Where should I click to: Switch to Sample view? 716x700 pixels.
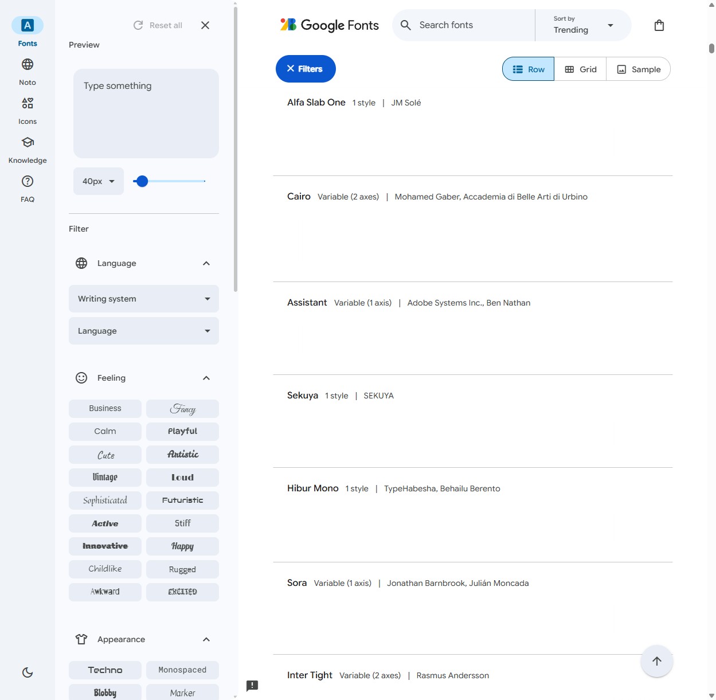[638, 69]
